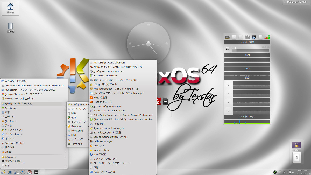Choose コマンドを実行... run command
This screenshot has width=311, height=175.
pos(34,161)
